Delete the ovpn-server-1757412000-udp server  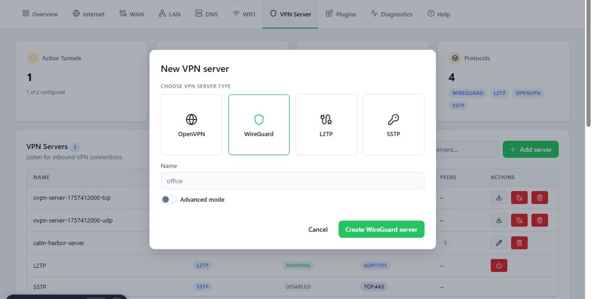[x=540, y=220]
